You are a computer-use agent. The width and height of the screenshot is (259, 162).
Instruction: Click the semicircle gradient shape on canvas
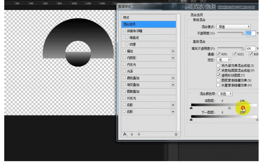click(x=78, y=30)
